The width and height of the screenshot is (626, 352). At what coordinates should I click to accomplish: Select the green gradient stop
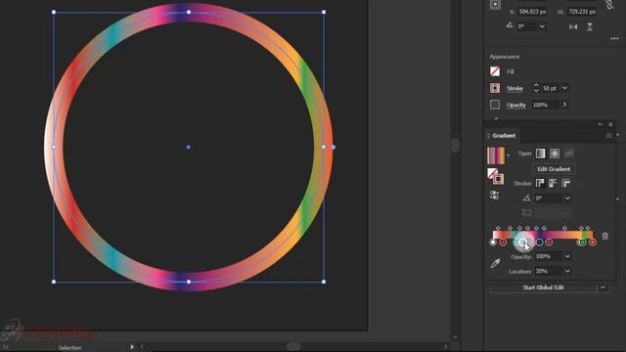(583, 242)
